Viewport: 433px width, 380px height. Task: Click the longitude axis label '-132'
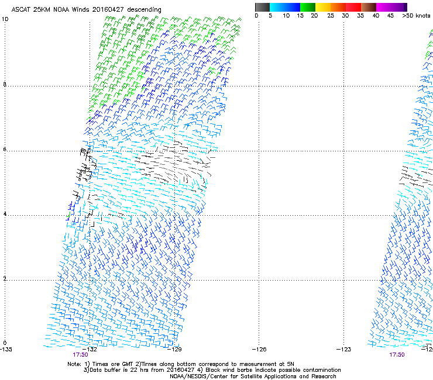click(90, 350)
